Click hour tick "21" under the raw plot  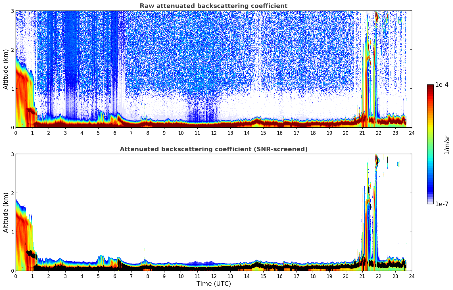362,133
